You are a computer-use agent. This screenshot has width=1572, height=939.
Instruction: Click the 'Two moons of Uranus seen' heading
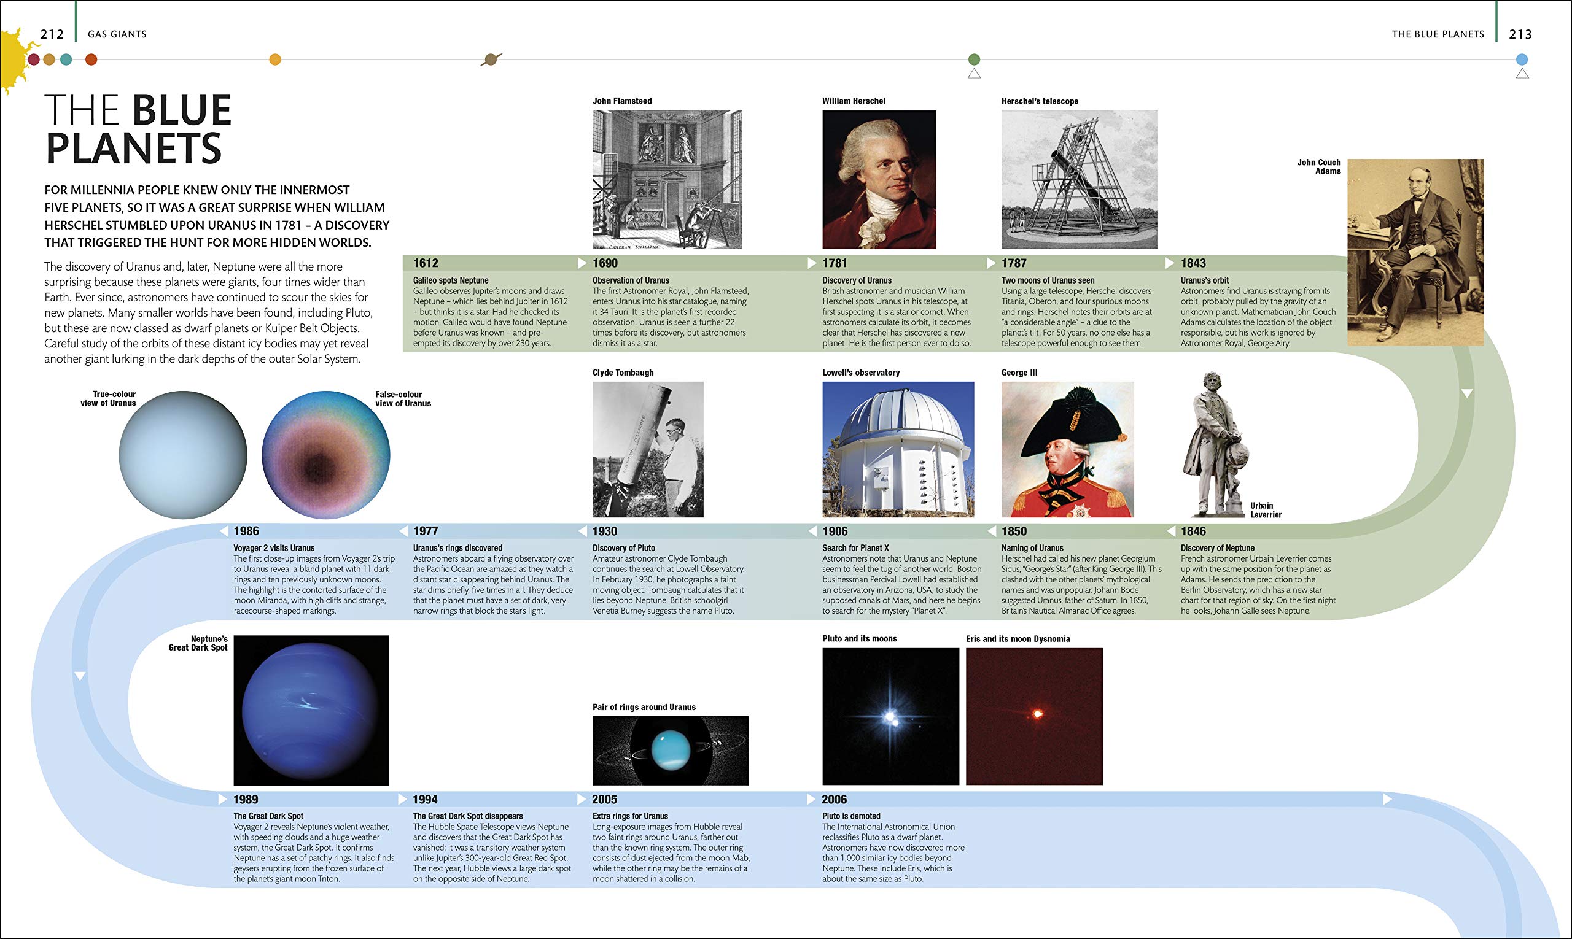(1048, 280)
